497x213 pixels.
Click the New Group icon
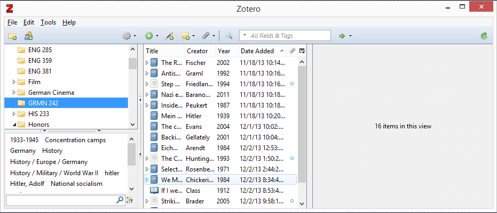[28, 36]
